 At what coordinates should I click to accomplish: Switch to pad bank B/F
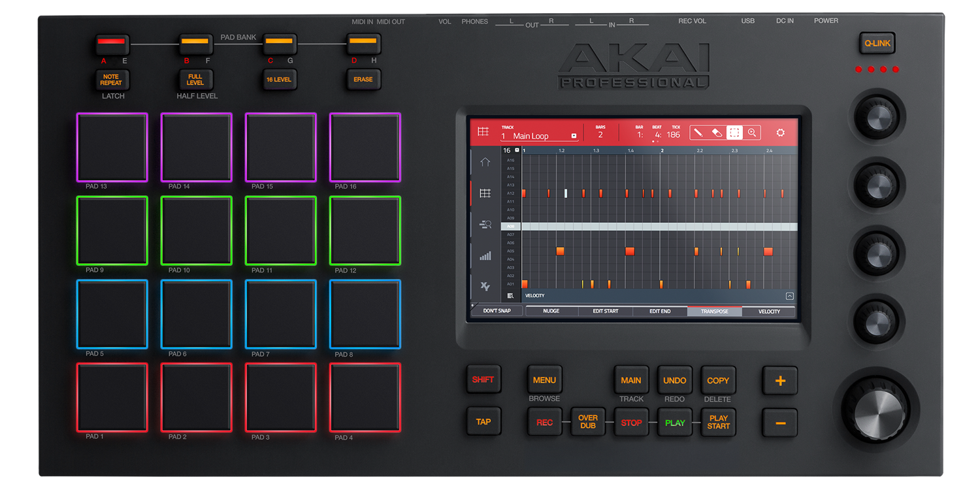195,44
